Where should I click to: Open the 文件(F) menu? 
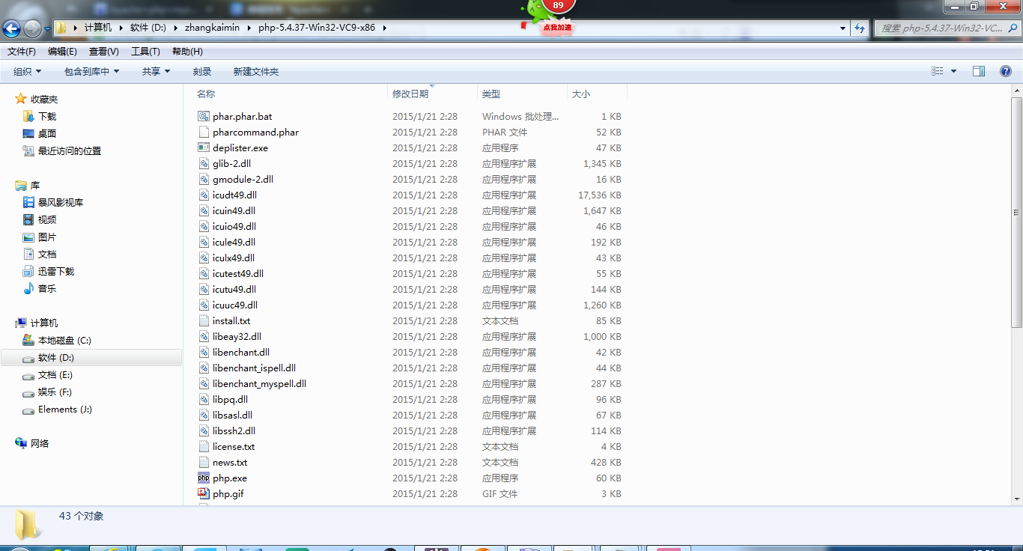point(22,52)
